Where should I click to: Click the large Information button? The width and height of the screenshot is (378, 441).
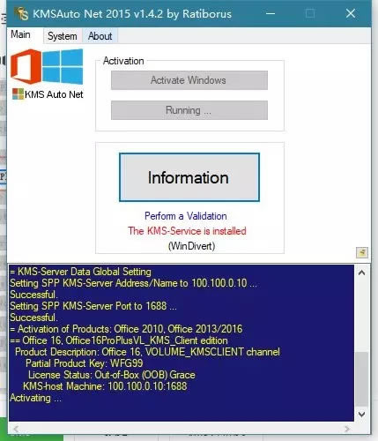point(189,177)
